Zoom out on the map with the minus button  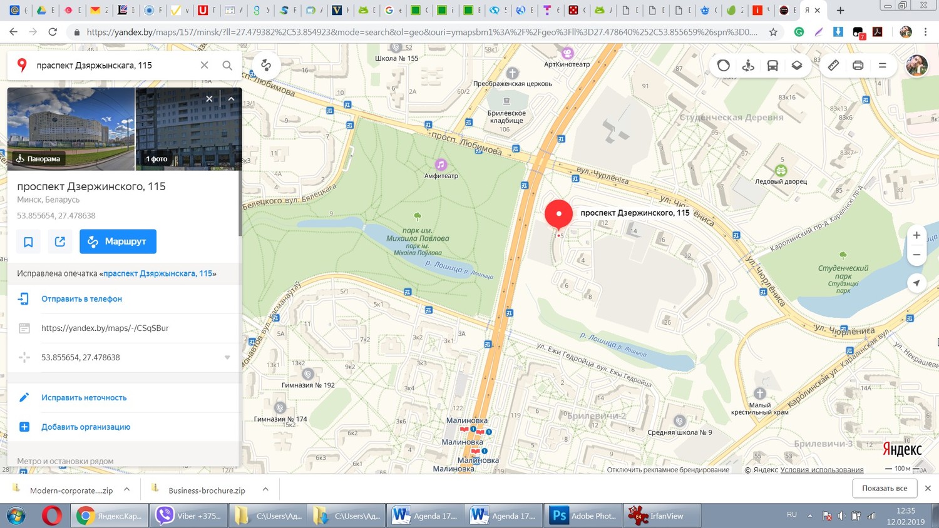[x=916, y=255]
